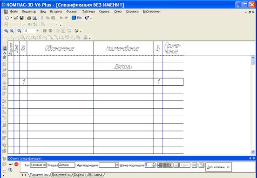Click the Примечание column header
Viewport: 257px width, 178px height.
point(173,48)
